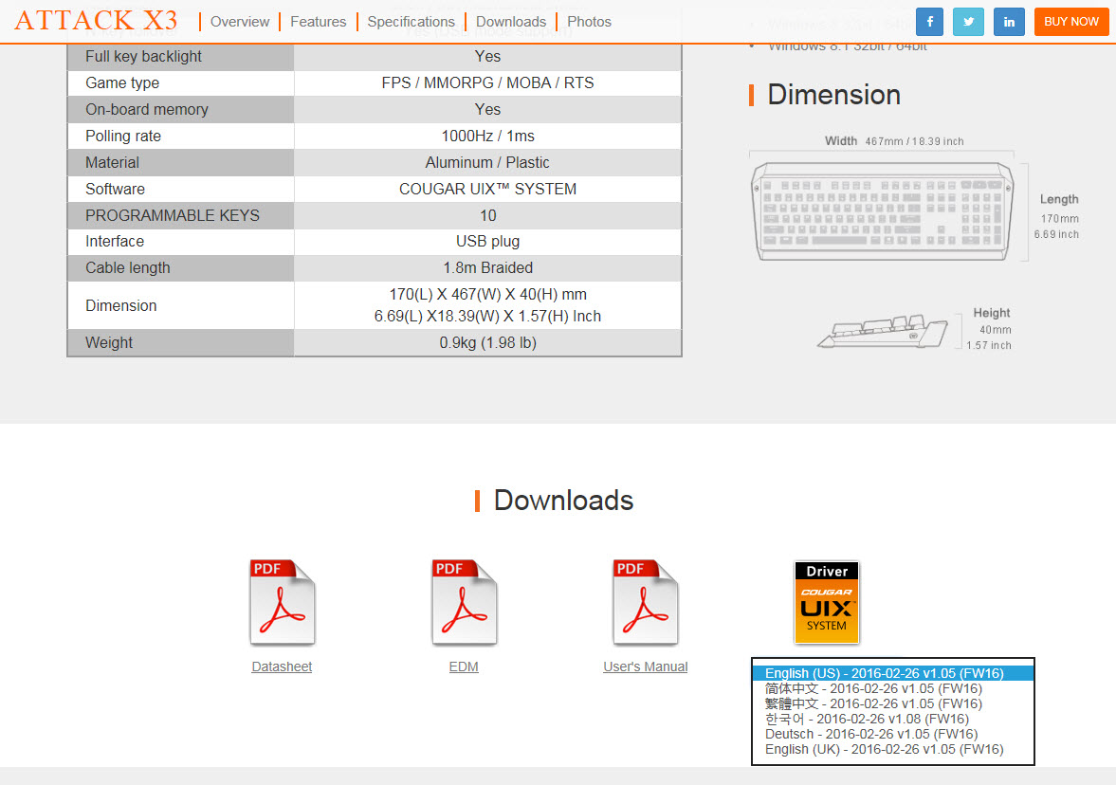Screen dimensions: 1116x785
Task: Click the keyboard top-view dimension diagram
Action: pyautogui.click(x=883, y=210)
